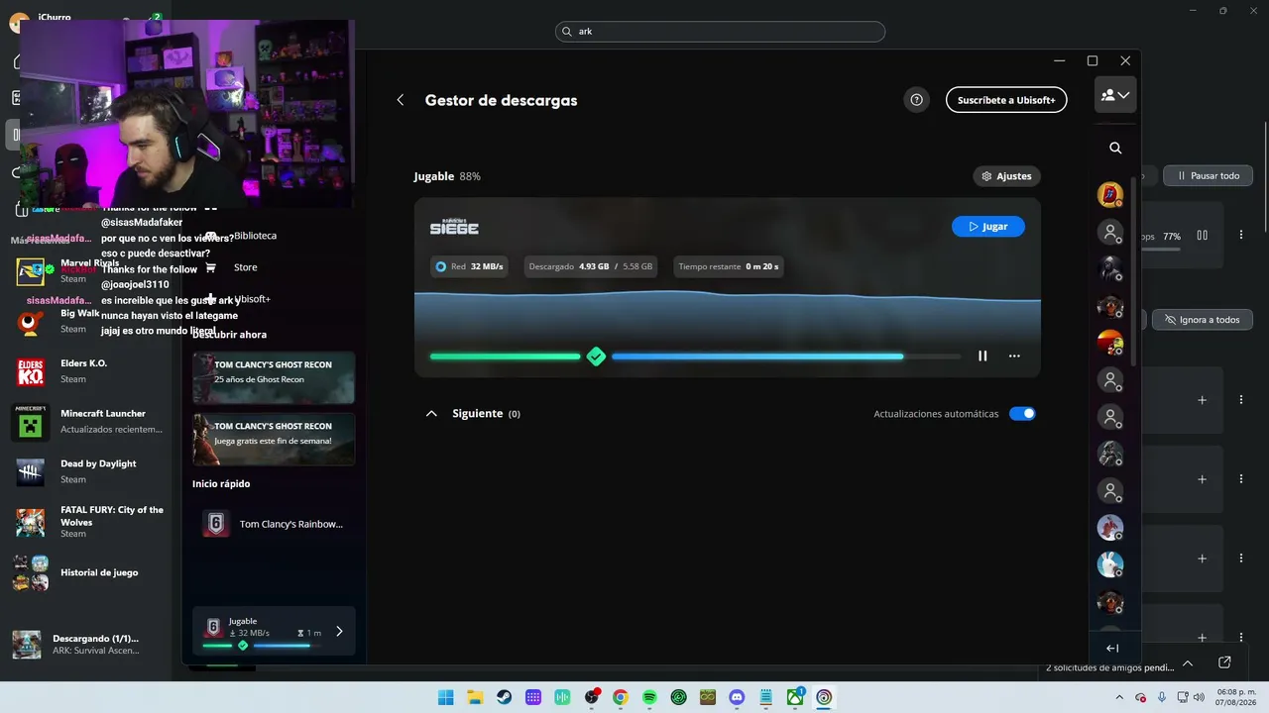Open Steam from taskbar

(x=504, y=697)
